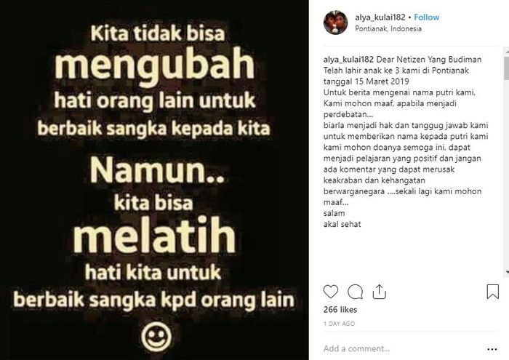Save post with bookmark icon
The height and width of the screenshot is (360, 509).
493,292
